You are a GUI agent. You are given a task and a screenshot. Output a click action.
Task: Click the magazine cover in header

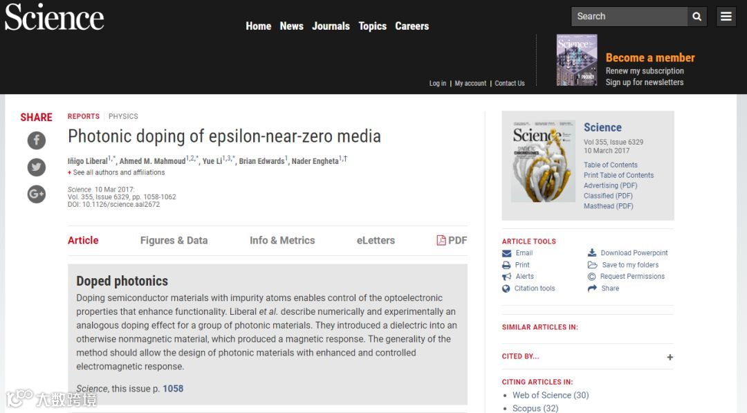(x=576, y=60)
